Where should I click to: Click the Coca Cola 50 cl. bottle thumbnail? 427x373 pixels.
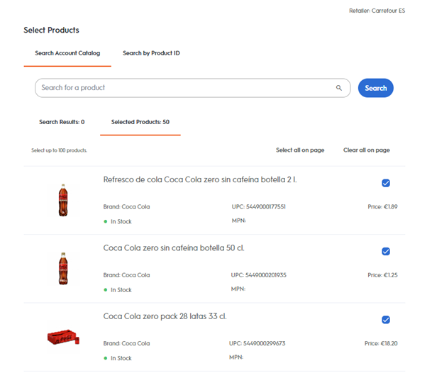coord(64,268)
